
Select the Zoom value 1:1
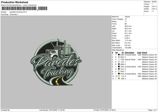(153, 11)
